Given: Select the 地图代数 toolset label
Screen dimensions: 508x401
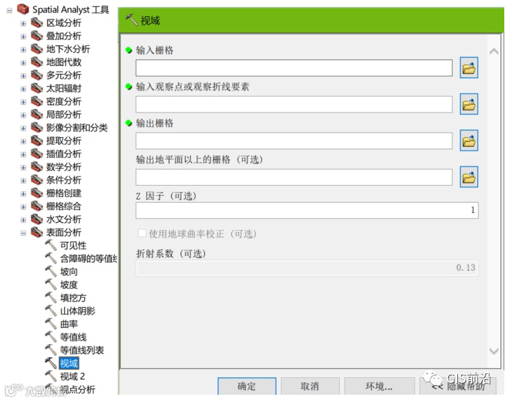Looking at the screenshot, I should (64, 62).
